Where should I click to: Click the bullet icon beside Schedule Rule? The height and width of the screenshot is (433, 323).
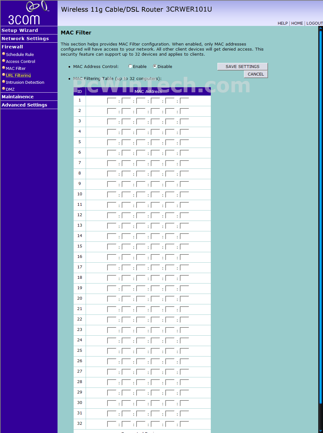coord(4,54)
